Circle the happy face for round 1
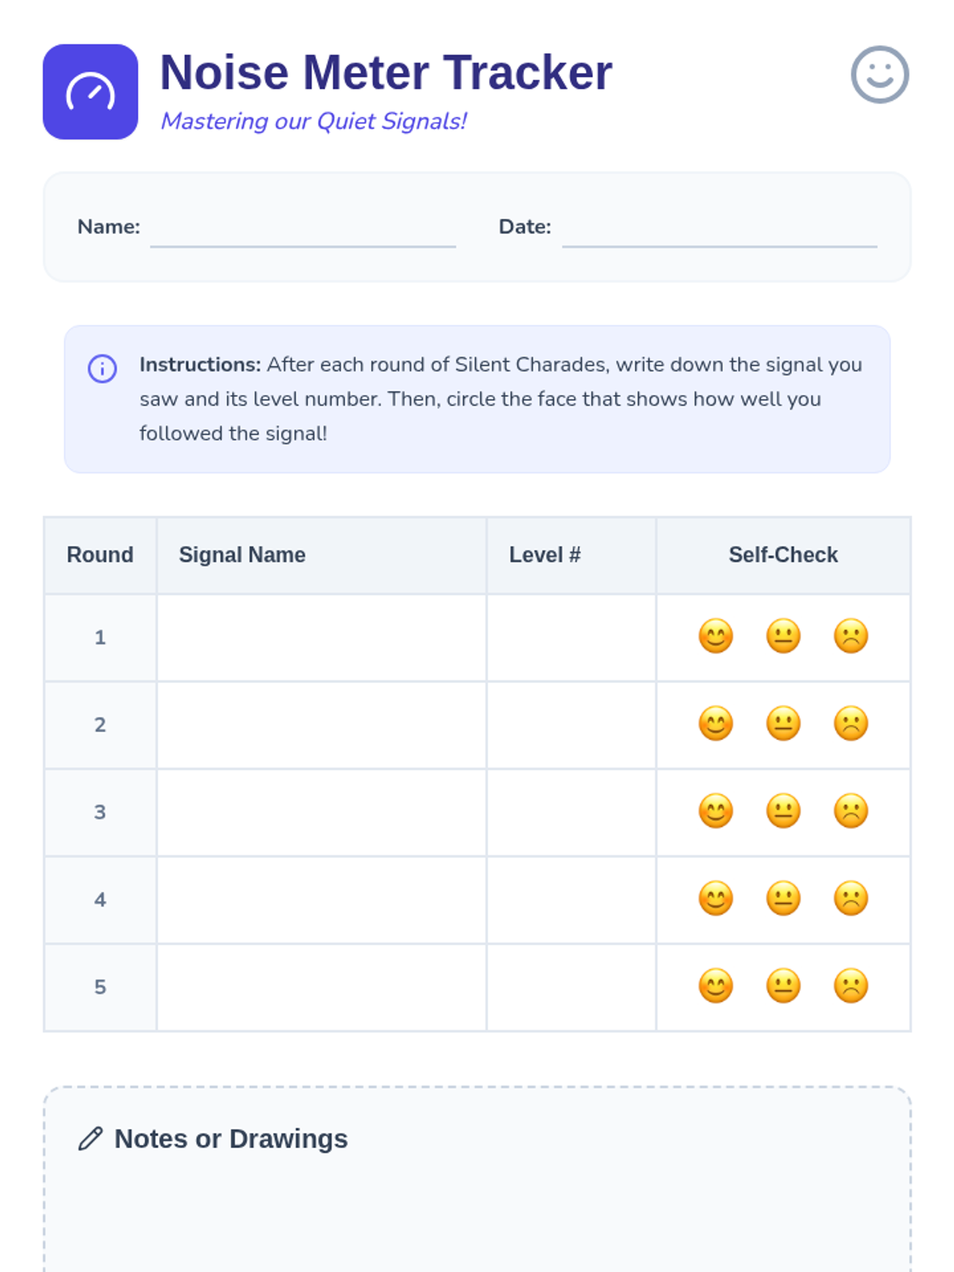This screenshot has height=1272, width=954. pos(715,637)
